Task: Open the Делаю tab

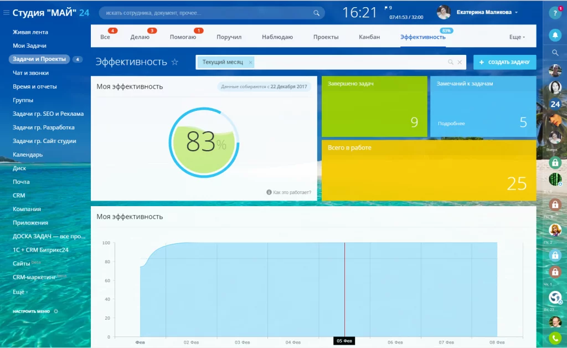Action: click(x=140, y=37)
